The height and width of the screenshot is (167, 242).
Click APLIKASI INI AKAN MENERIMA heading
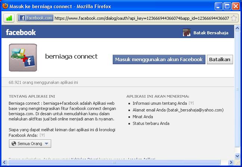click(x=158, y=97)
